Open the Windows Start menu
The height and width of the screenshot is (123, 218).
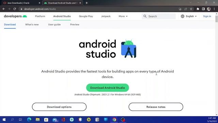point(4,120)
